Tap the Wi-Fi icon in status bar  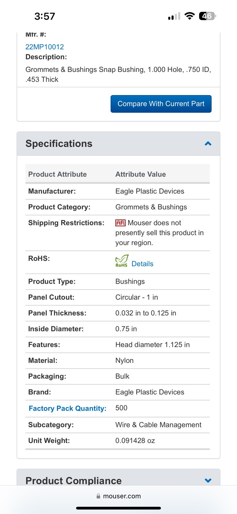click(x=190, y=16)
